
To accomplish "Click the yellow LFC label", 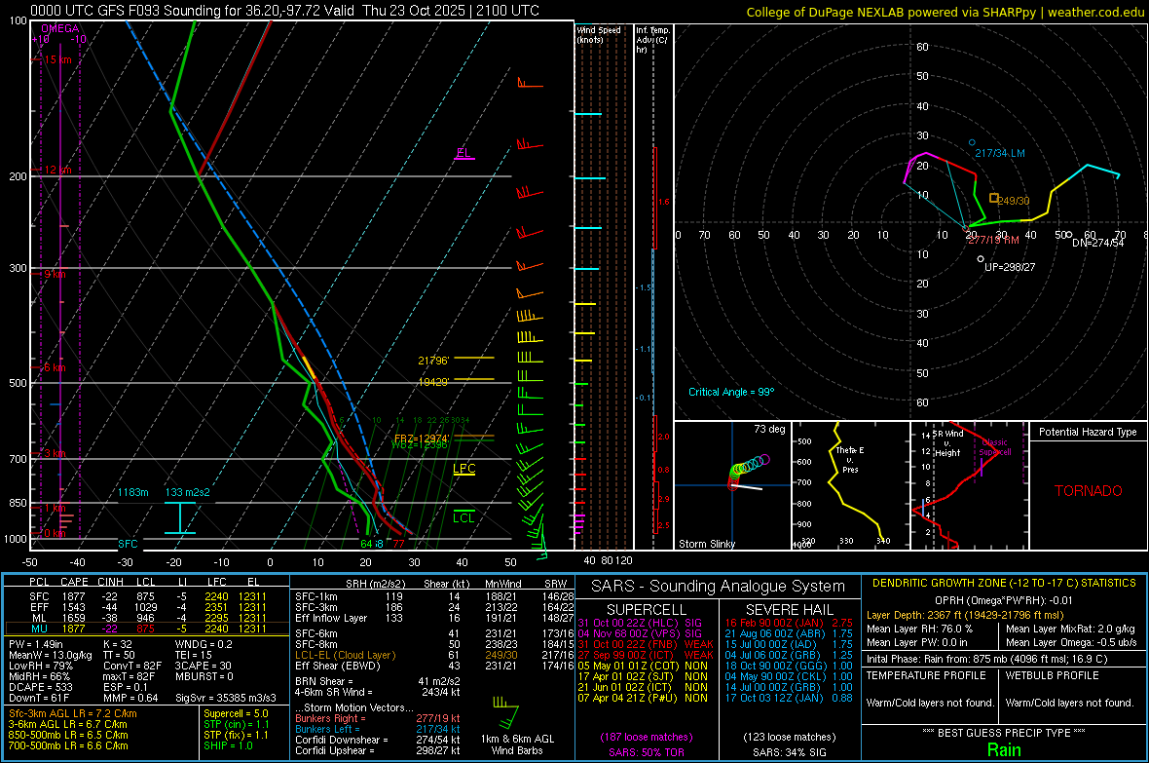I will click(x=463, y=469).
